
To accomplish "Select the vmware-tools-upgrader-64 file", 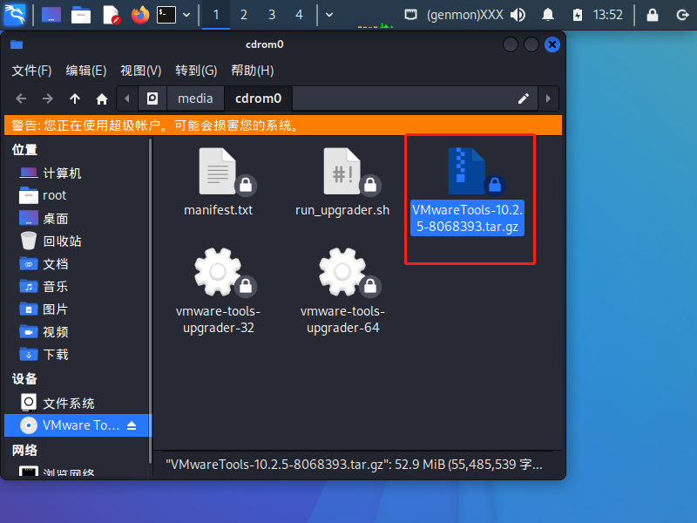I will 342,290.
